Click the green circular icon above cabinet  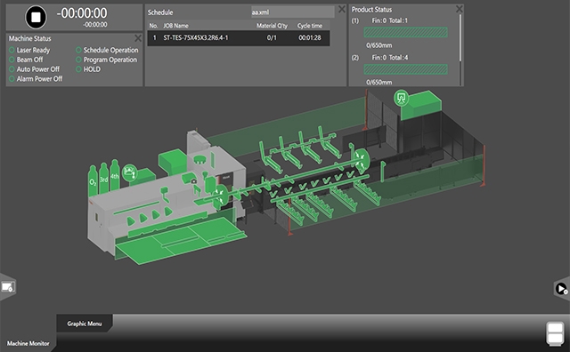(x=401, y=98)
